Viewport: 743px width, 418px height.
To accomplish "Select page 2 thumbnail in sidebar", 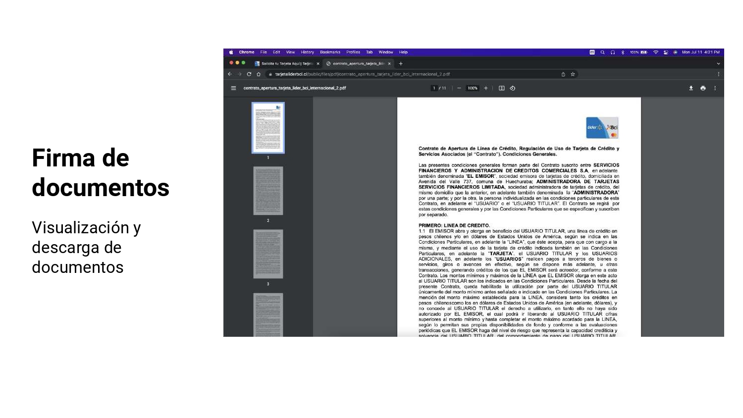I will [268, 191].
